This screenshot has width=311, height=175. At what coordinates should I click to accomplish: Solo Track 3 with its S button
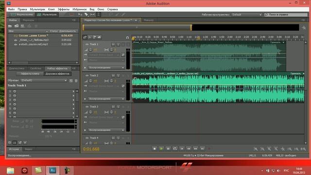click(x=118, y=107)
